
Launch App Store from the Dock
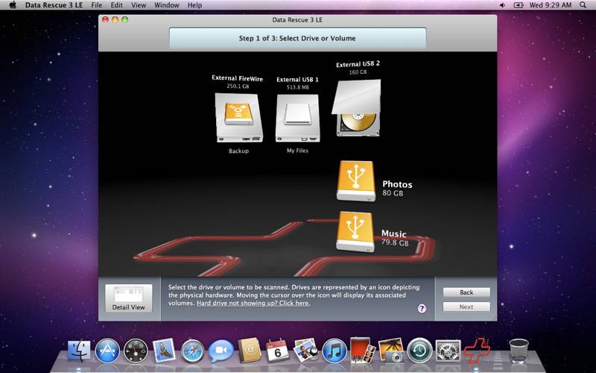click(x=107, y=351)
